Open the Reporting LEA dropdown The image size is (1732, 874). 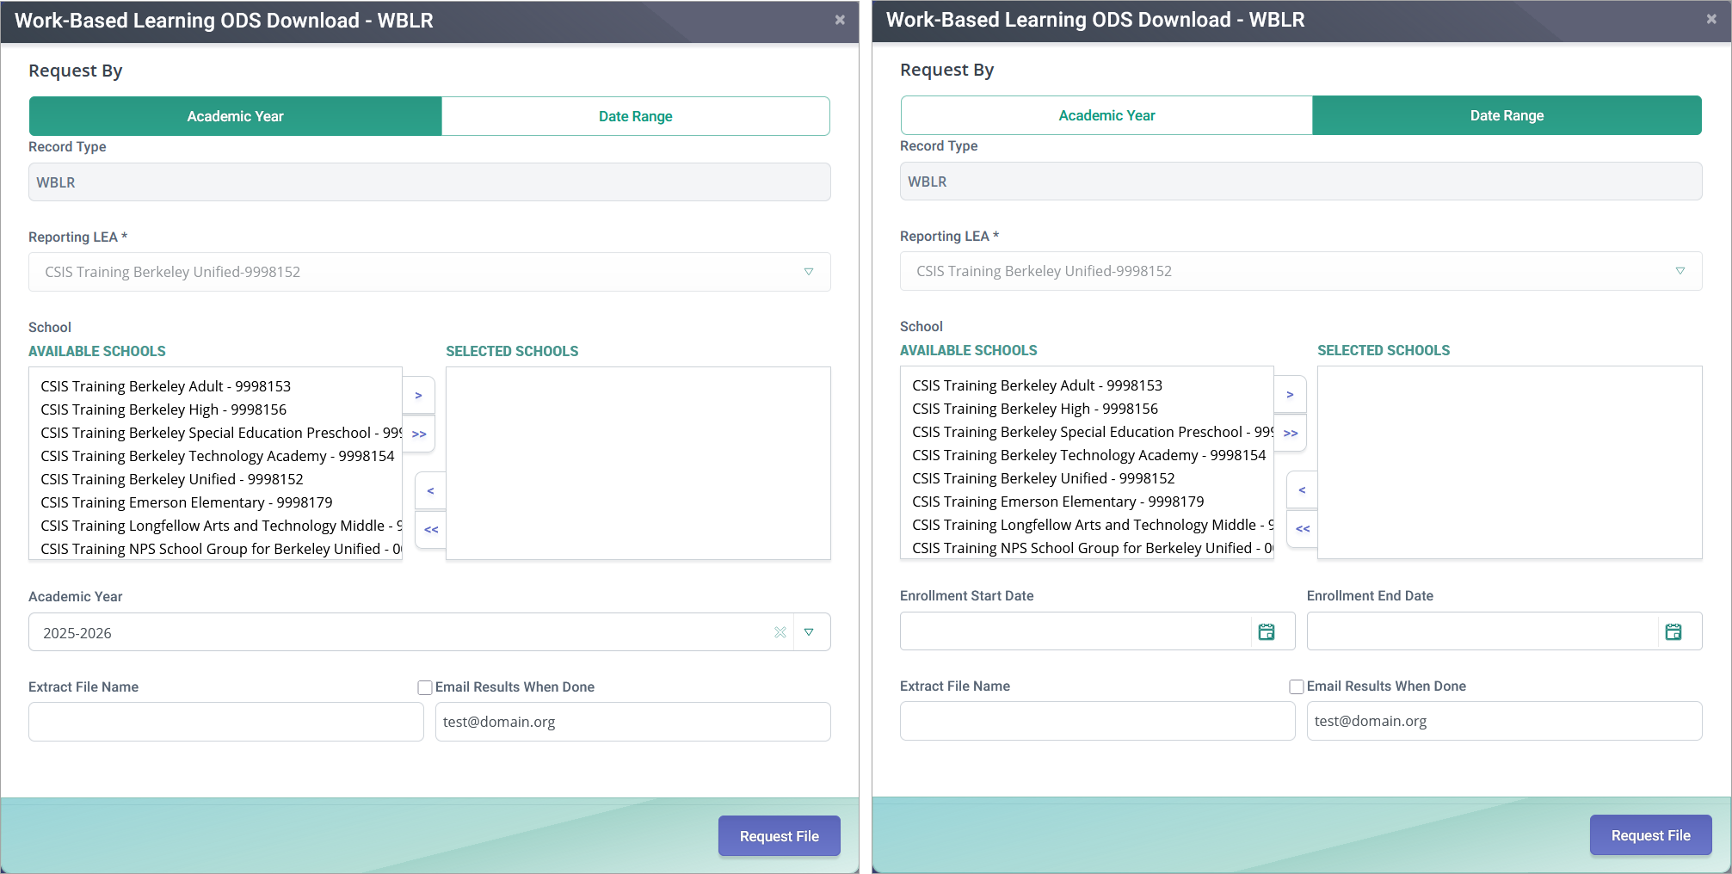pos(808,271)
